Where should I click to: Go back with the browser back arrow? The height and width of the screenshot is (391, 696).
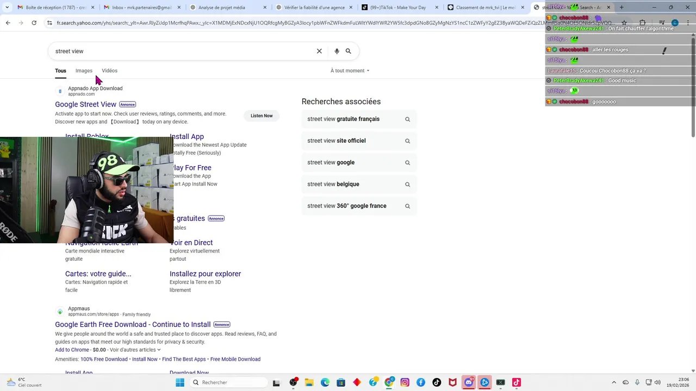[x=8, y=23]
